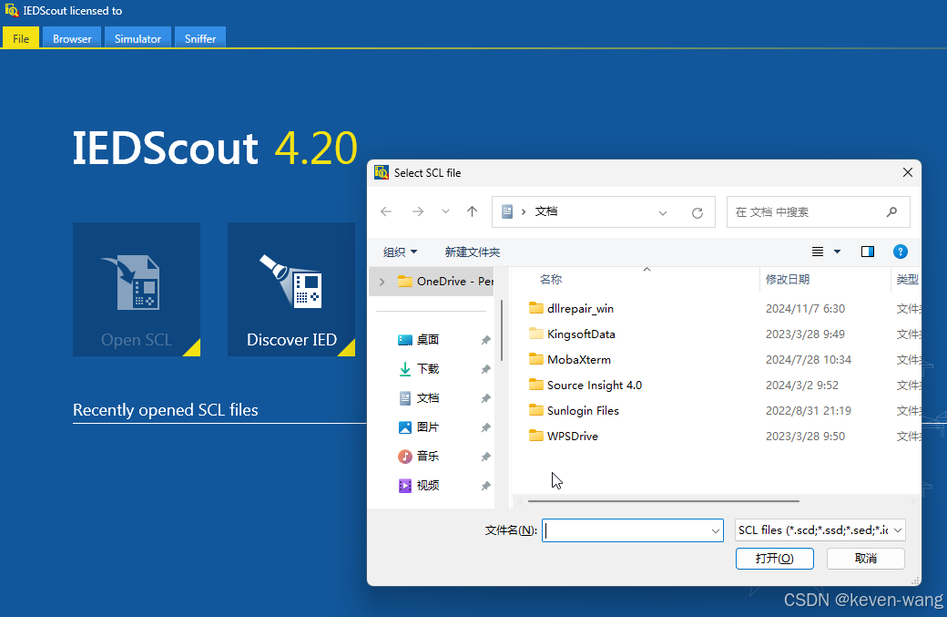Viewport: 947px width, 617px height.
Task: Open the File tab in IEDScout
Action: coord(21,38)
